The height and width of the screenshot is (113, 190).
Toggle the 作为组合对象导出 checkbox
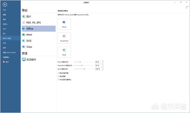[x=58, y=79]
